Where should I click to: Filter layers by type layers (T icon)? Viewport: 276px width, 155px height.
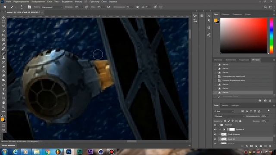[x=251, y=112]
